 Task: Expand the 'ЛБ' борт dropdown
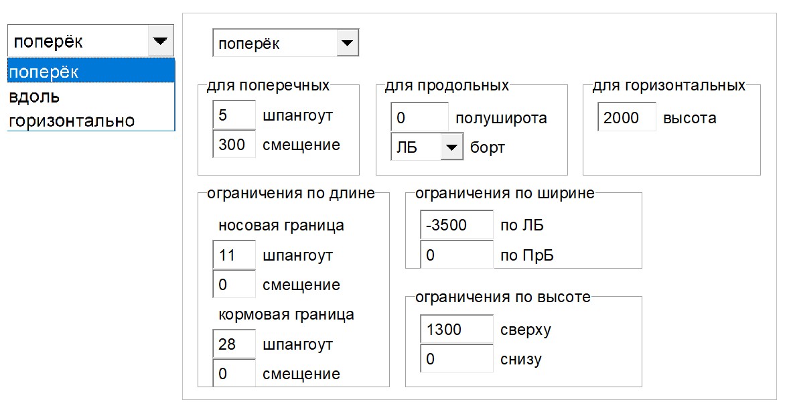pyautogui.click(x=451, y=147)
